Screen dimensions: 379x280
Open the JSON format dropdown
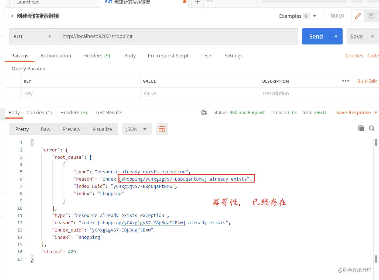137,129
